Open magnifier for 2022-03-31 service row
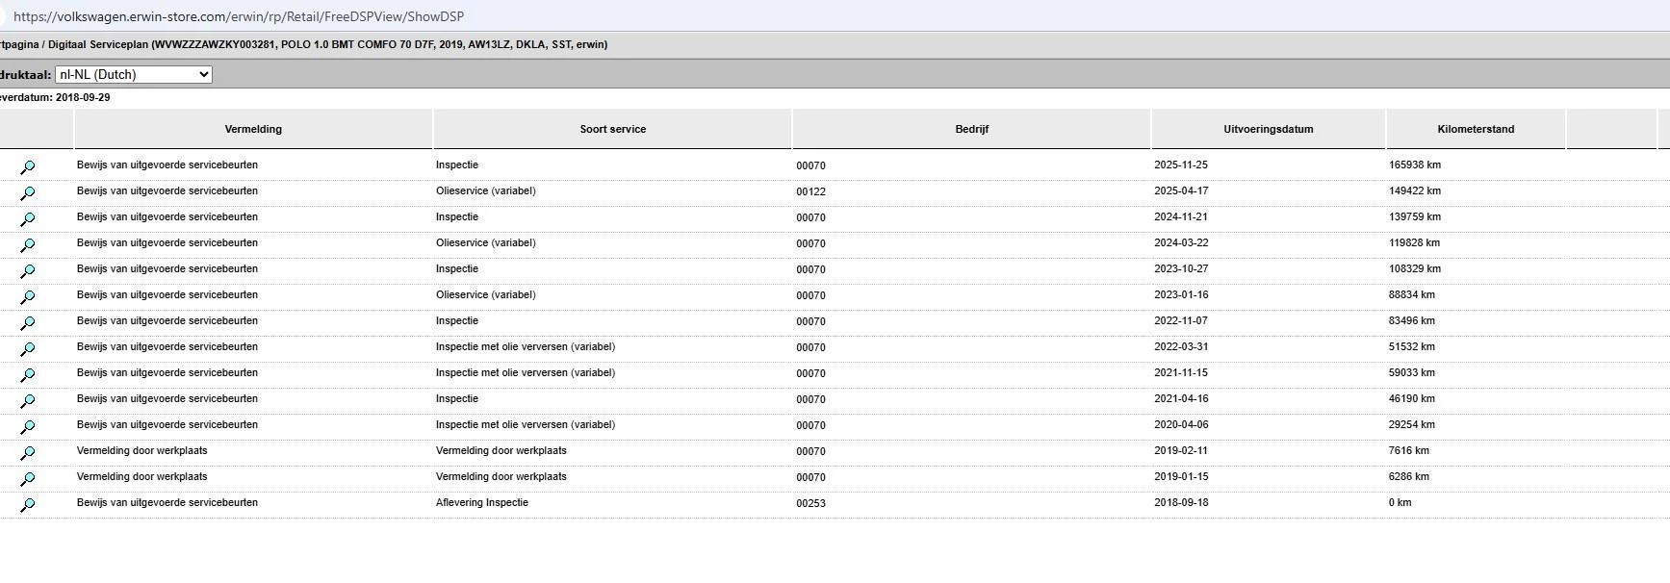This screenshot has width=1670, height=583. coord(28,348)
